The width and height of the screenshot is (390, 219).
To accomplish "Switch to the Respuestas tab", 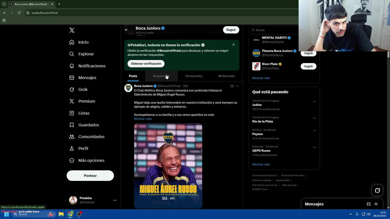I will (161, 76).
